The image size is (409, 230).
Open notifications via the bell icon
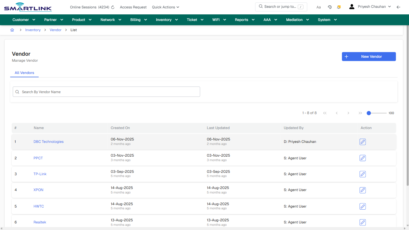tap(339, 7)
